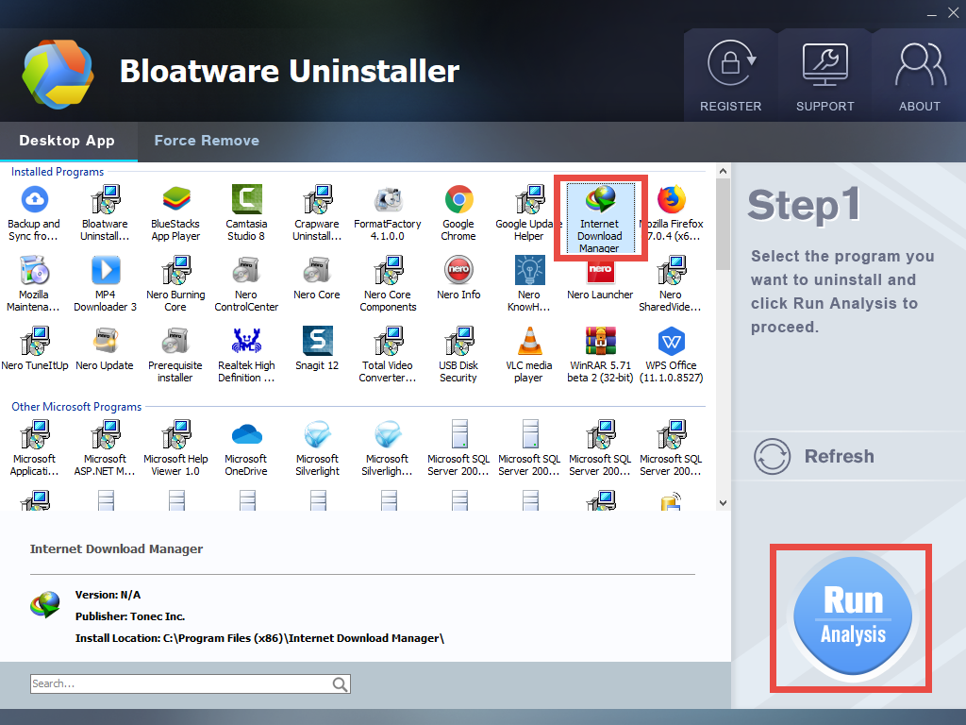Viewport: 966px width, 725px height.
Task: Select Nero Update icon
Action: coord(106,341)
